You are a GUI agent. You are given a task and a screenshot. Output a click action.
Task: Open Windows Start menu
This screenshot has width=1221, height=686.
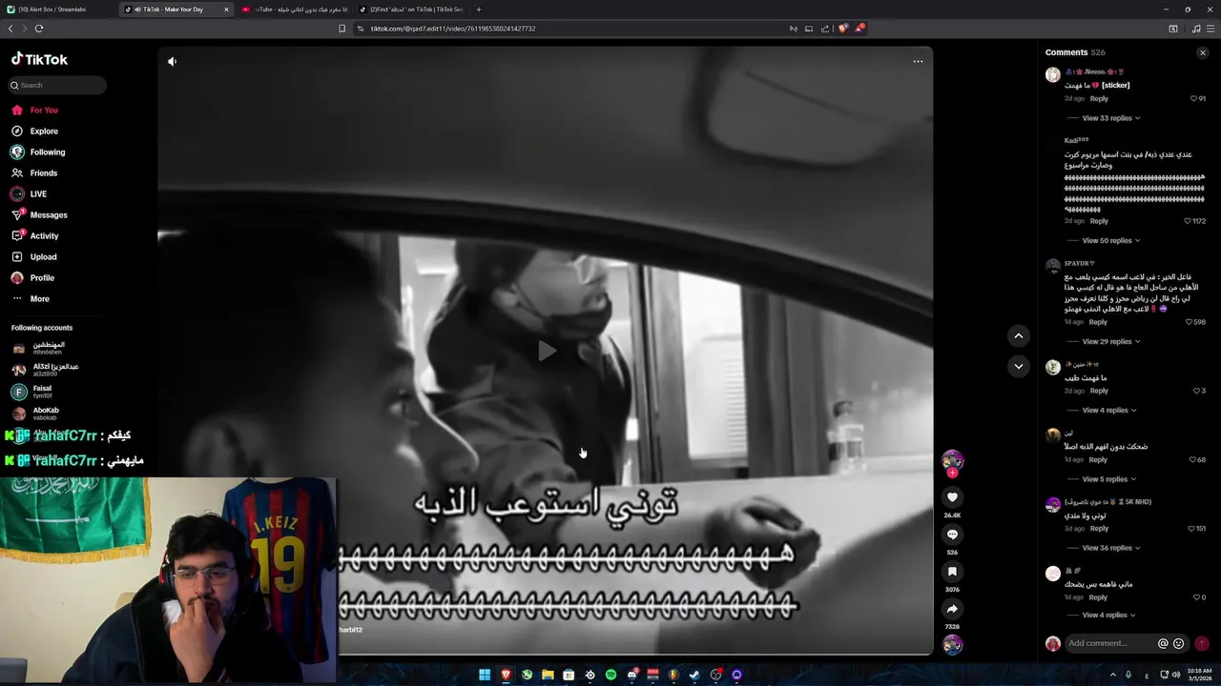point(485,675)
